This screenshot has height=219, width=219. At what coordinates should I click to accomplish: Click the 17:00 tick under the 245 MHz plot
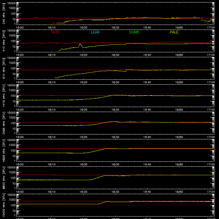point(211,28)
